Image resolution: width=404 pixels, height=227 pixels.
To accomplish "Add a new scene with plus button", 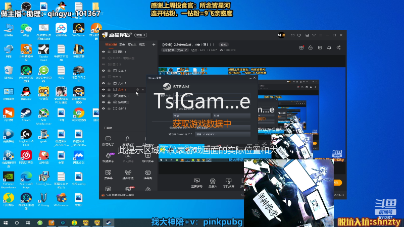I will (154, 44).
